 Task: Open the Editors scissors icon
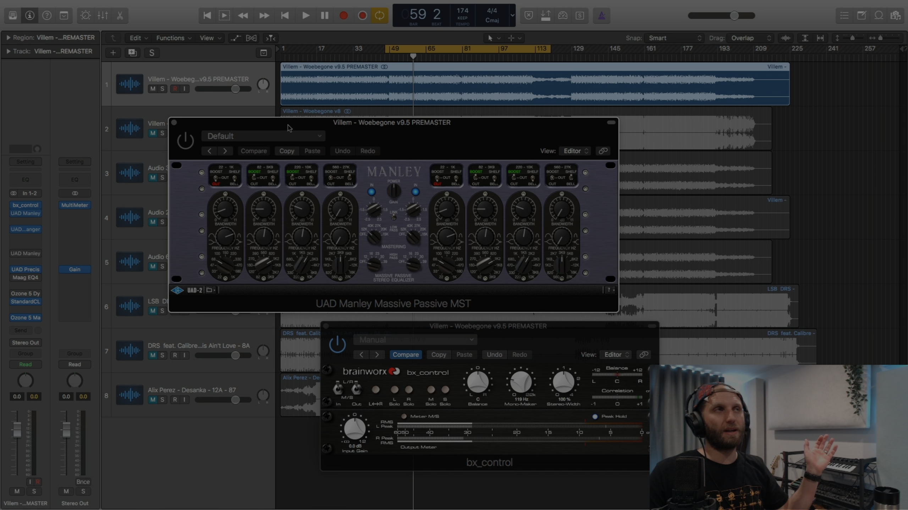click(120, 16)
